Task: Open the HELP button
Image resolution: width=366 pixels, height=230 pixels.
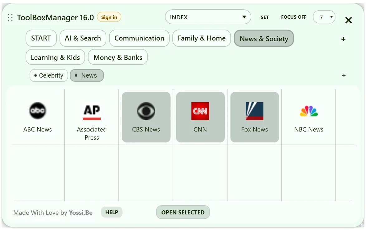Action: pyautogui.click(x=112, y=212)
